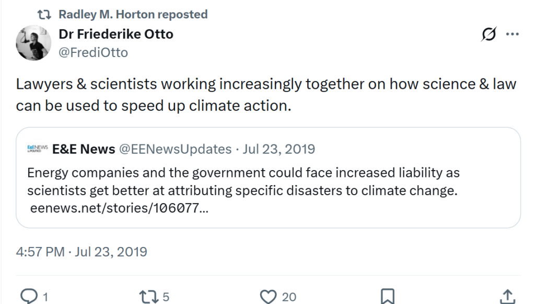Click the small repost icon beside Radley
The image size is (535, 304).
44,15
